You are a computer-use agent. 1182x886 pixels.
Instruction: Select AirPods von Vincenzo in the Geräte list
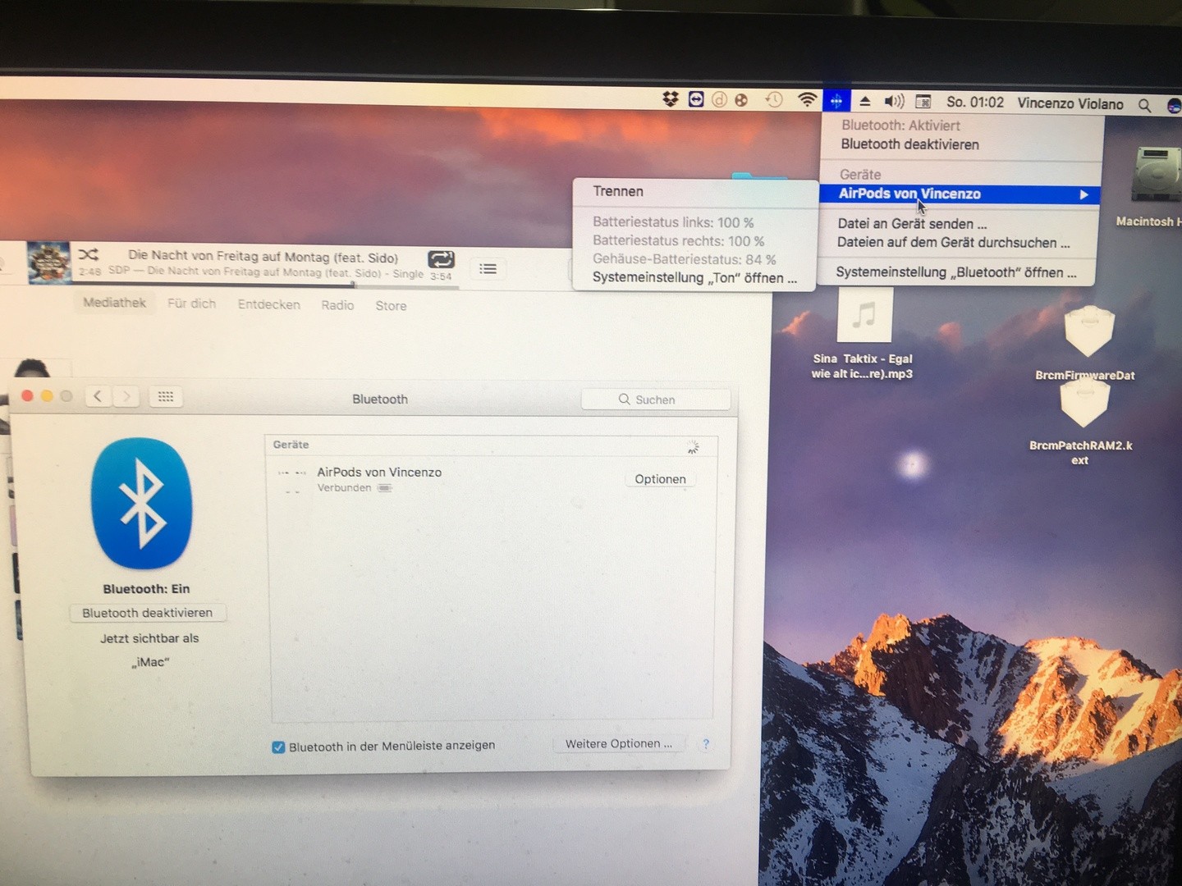tap(492, 479)
